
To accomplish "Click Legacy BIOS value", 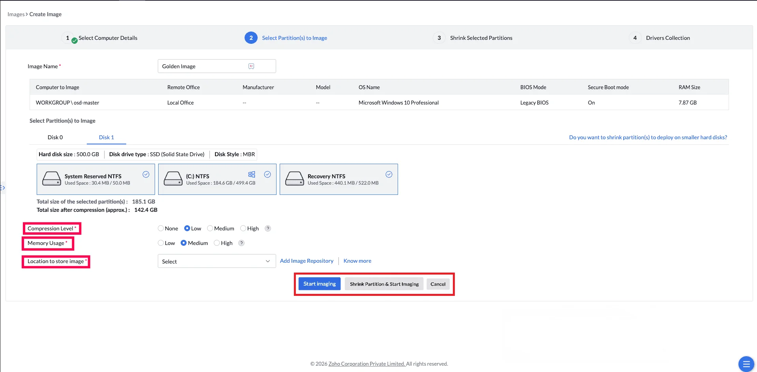I will coord(534,103).
